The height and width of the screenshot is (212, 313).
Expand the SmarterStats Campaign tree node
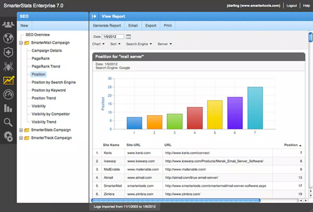tap(21, 130)
